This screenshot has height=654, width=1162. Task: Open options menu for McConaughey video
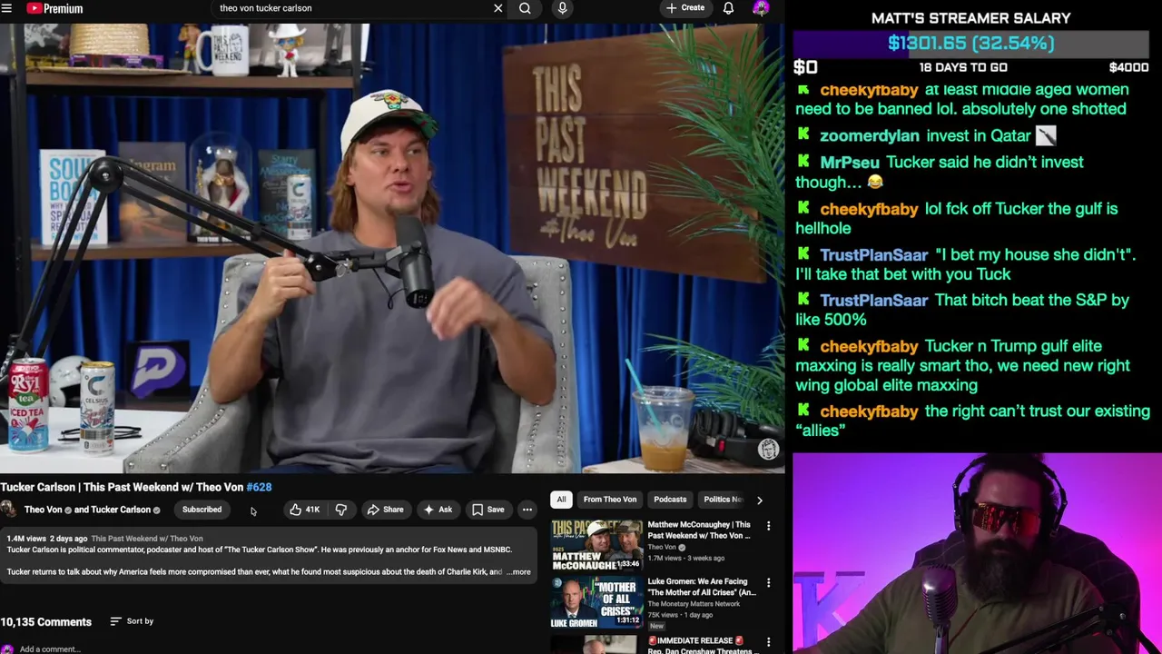[768, 526]
